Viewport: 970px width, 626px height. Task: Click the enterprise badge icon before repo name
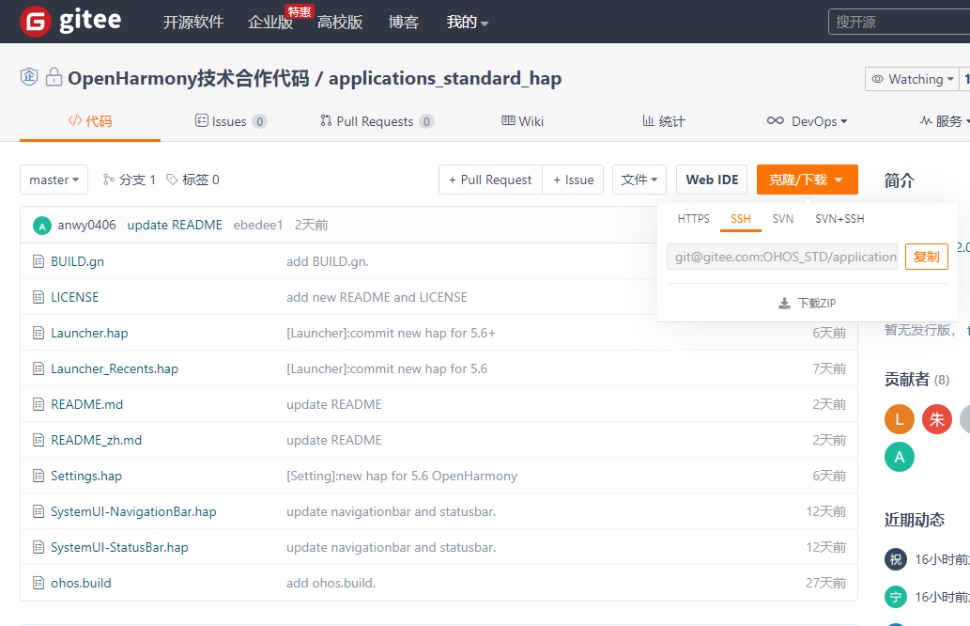[x=29, y=77]
